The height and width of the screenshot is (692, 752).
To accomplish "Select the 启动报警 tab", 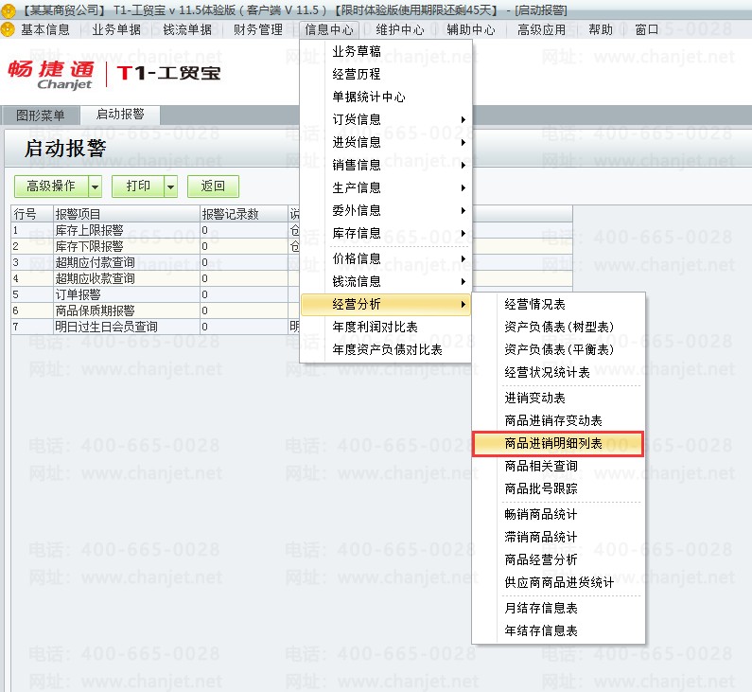I will click(x=120, y=115).
